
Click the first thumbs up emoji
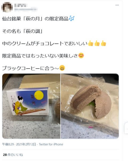click(91, 43)
